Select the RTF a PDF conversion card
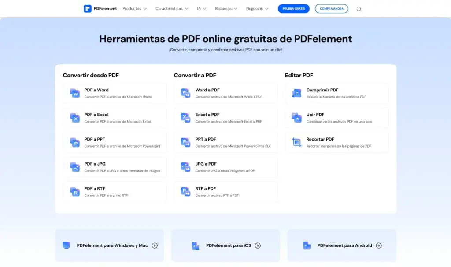The height and width of the screenshot is (267, 451). click(225, 191)
